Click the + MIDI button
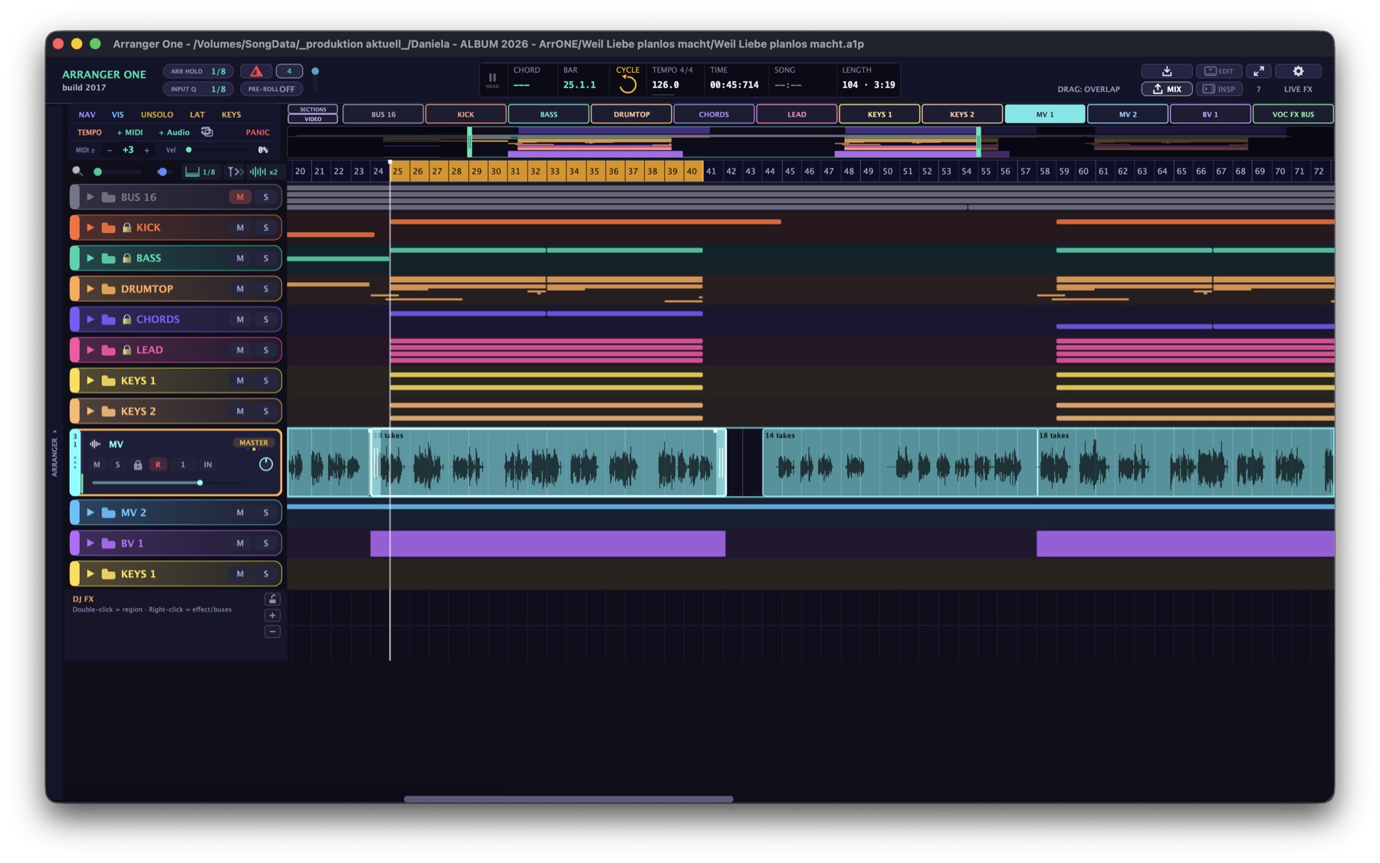1380x863 pixels. coord(130,133)
